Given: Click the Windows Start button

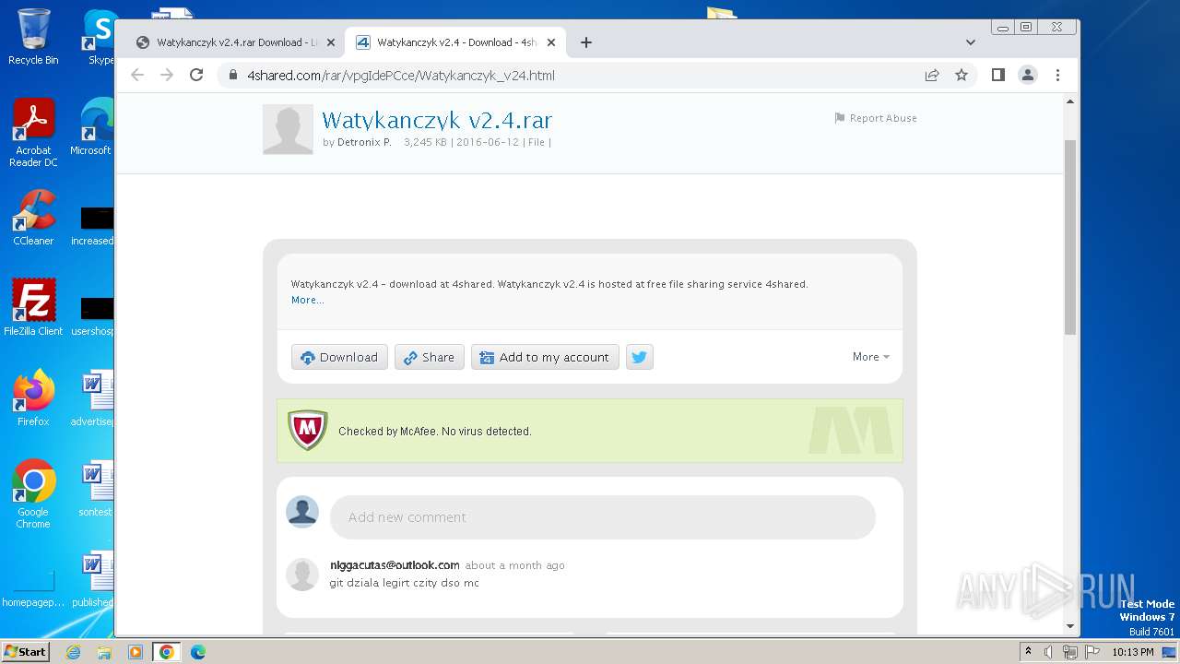Looking at the screenshot, I should tap(25, 651).
